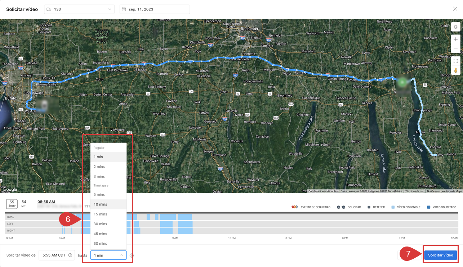Click Notificar un problema de Maps link

(x=444, y=191)
